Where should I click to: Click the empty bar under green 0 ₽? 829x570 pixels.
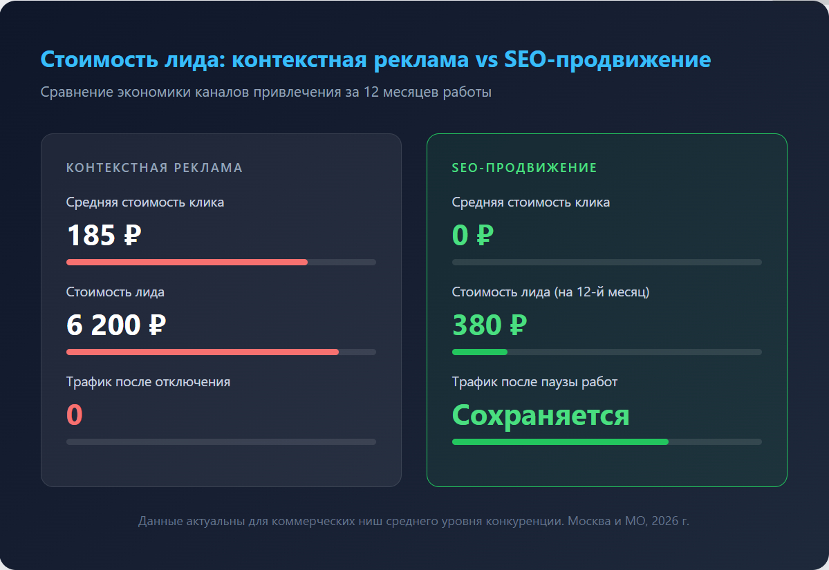[x=606, y=263]
